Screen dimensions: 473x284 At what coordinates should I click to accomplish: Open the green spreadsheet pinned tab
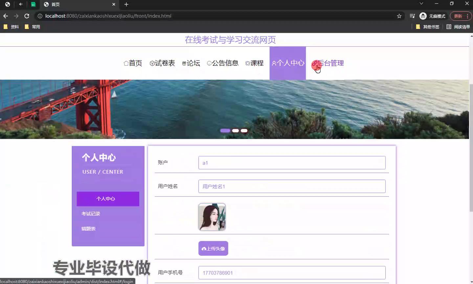click(x=33, y=4)
